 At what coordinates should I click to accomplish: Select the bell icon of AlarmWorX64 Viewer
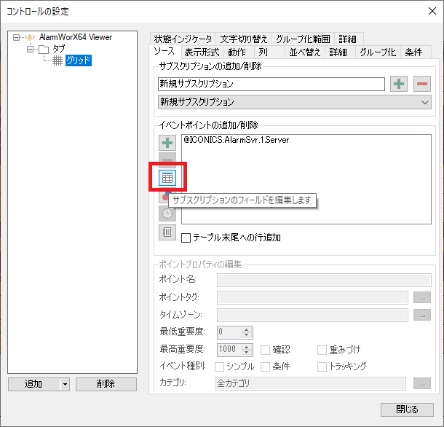point(30,37)
